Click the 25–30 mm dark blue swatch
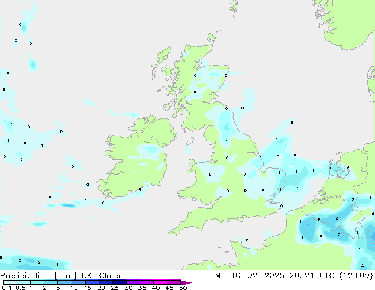This screenshot has width=375, height=290. click(x=119, y=282)
